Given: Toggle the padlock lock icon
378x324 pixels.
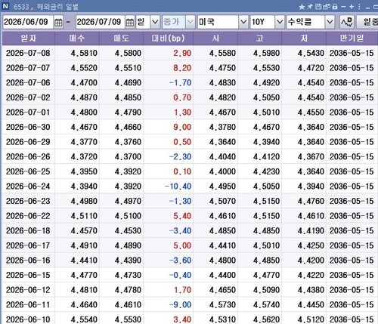Looking at the screenshot, I should point(335,7).
